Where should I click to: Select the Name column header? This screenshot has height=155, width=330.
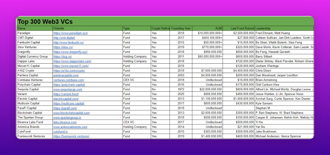point(35,28)
